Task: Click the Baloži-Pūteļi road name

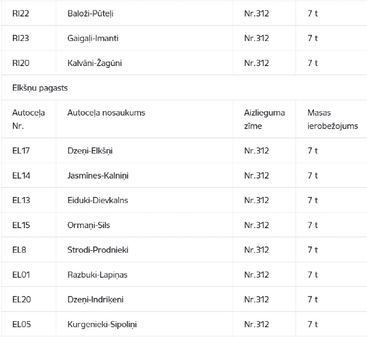Action: 91,13
